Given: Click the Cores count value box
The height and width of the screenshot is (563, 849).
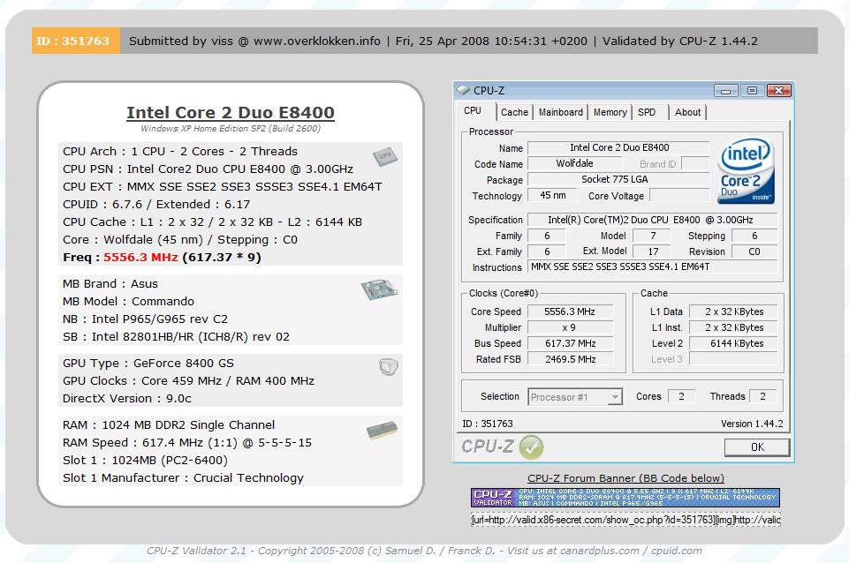Looking at the screenshot, I should pyautogui.click(x=681, y=396).
